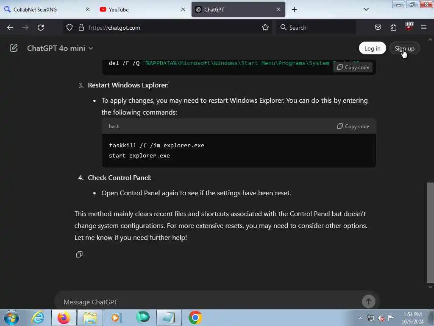Open network tray icon

(x=370, y=318)
